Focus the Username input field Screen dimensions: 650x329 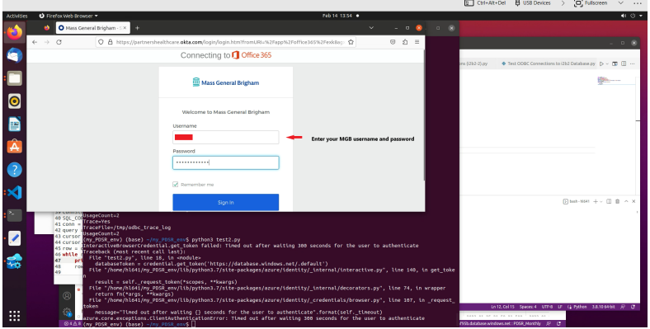[225, 137]
